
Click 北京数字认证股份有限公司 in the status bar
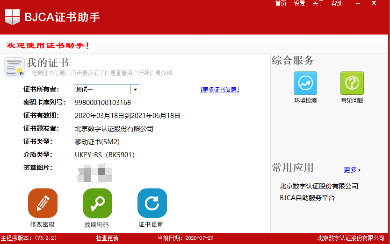point(351,238)
